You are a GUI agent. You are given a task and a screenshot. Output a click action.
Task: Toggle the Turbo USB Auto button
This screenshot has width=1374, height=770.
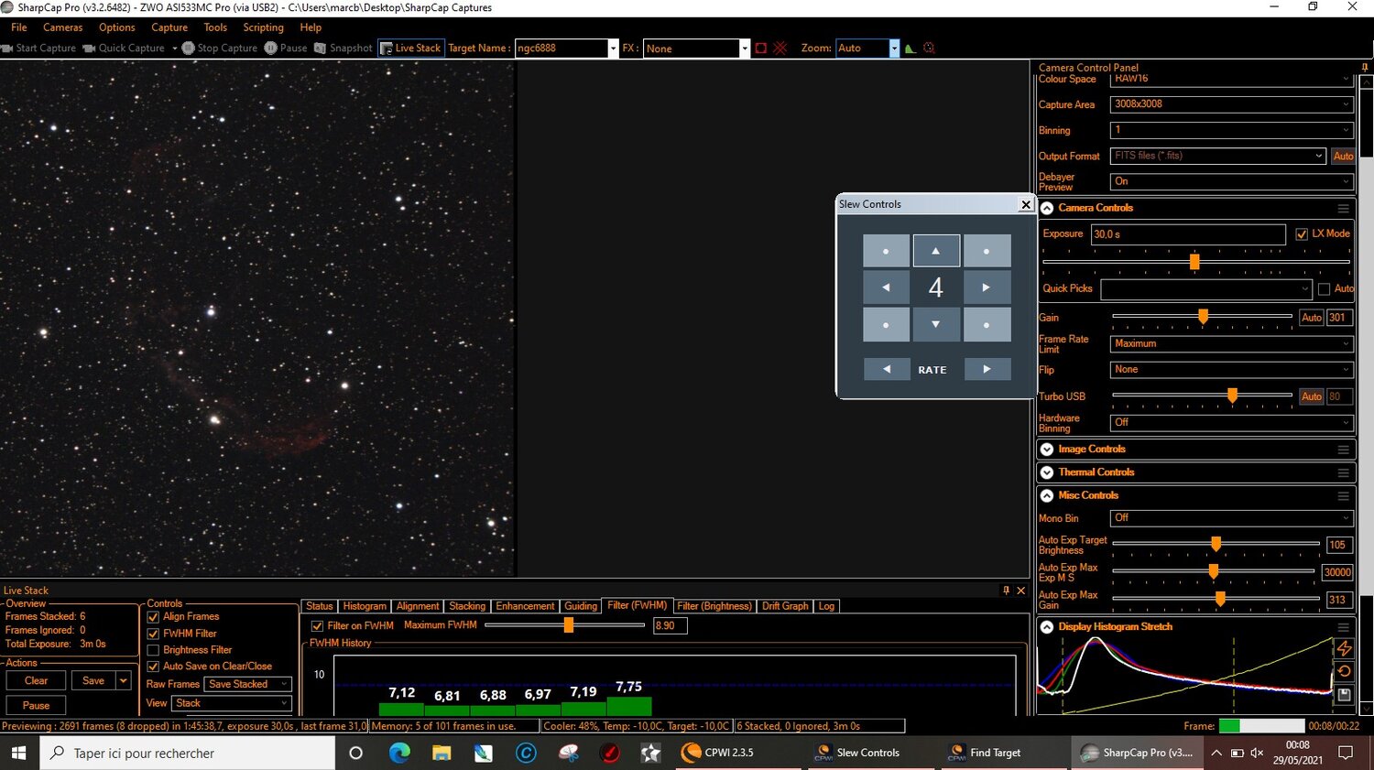tap(1312, 396)
